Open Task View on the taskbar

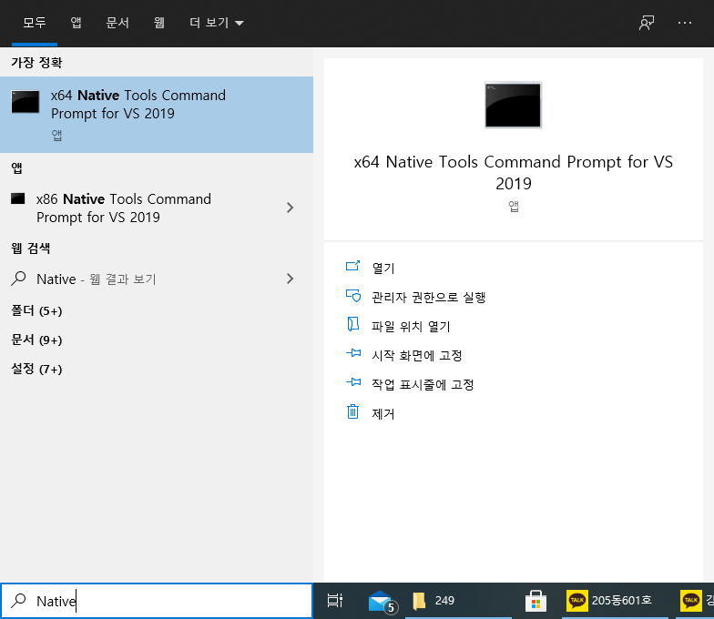[x=335, y=601]
